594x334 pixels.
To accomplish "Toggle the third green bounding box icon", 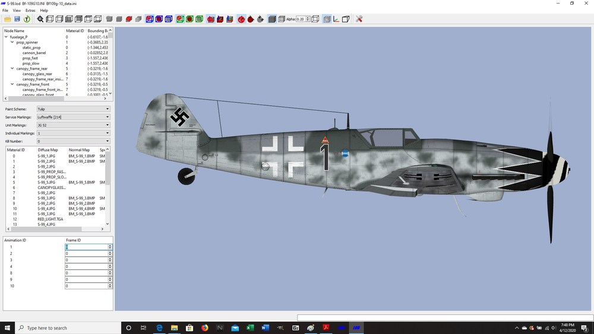I will 199,19.
